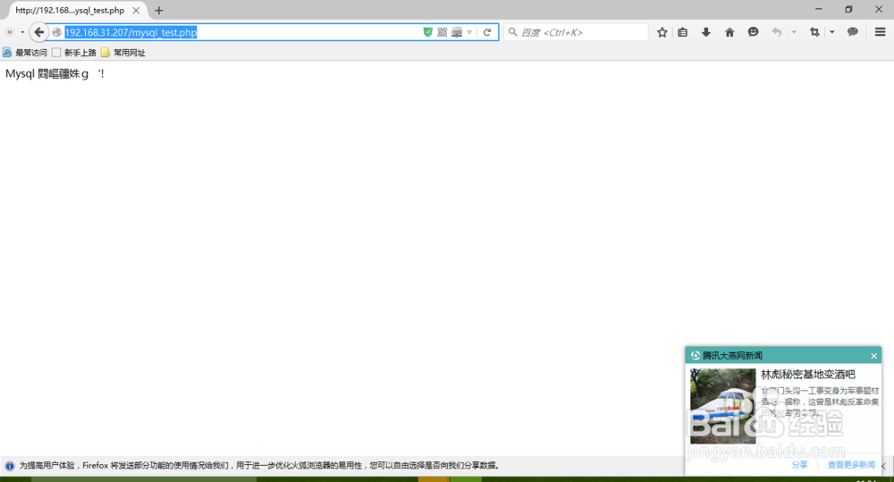Click the profile icon left of back button
The width and height of the screenshot is (894, 482).
click(10, 32)
